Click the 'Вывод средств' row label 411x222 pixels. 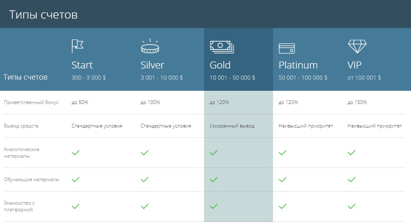coord(21,126)
